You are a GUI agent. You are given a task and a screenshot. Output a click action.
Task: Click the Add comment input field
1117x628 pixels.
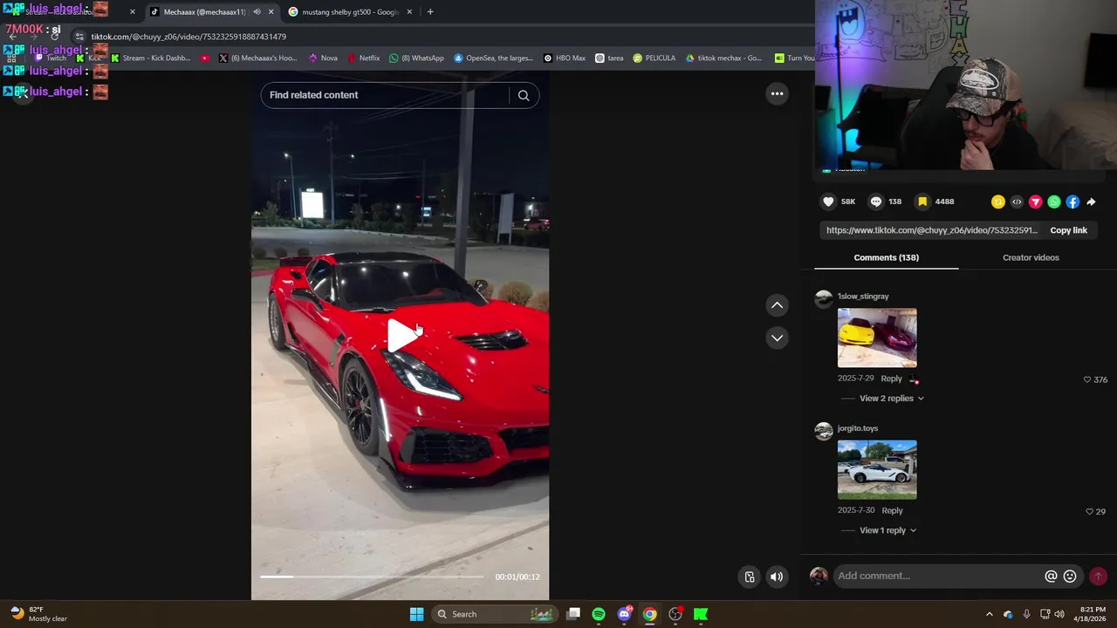(938, 576)
